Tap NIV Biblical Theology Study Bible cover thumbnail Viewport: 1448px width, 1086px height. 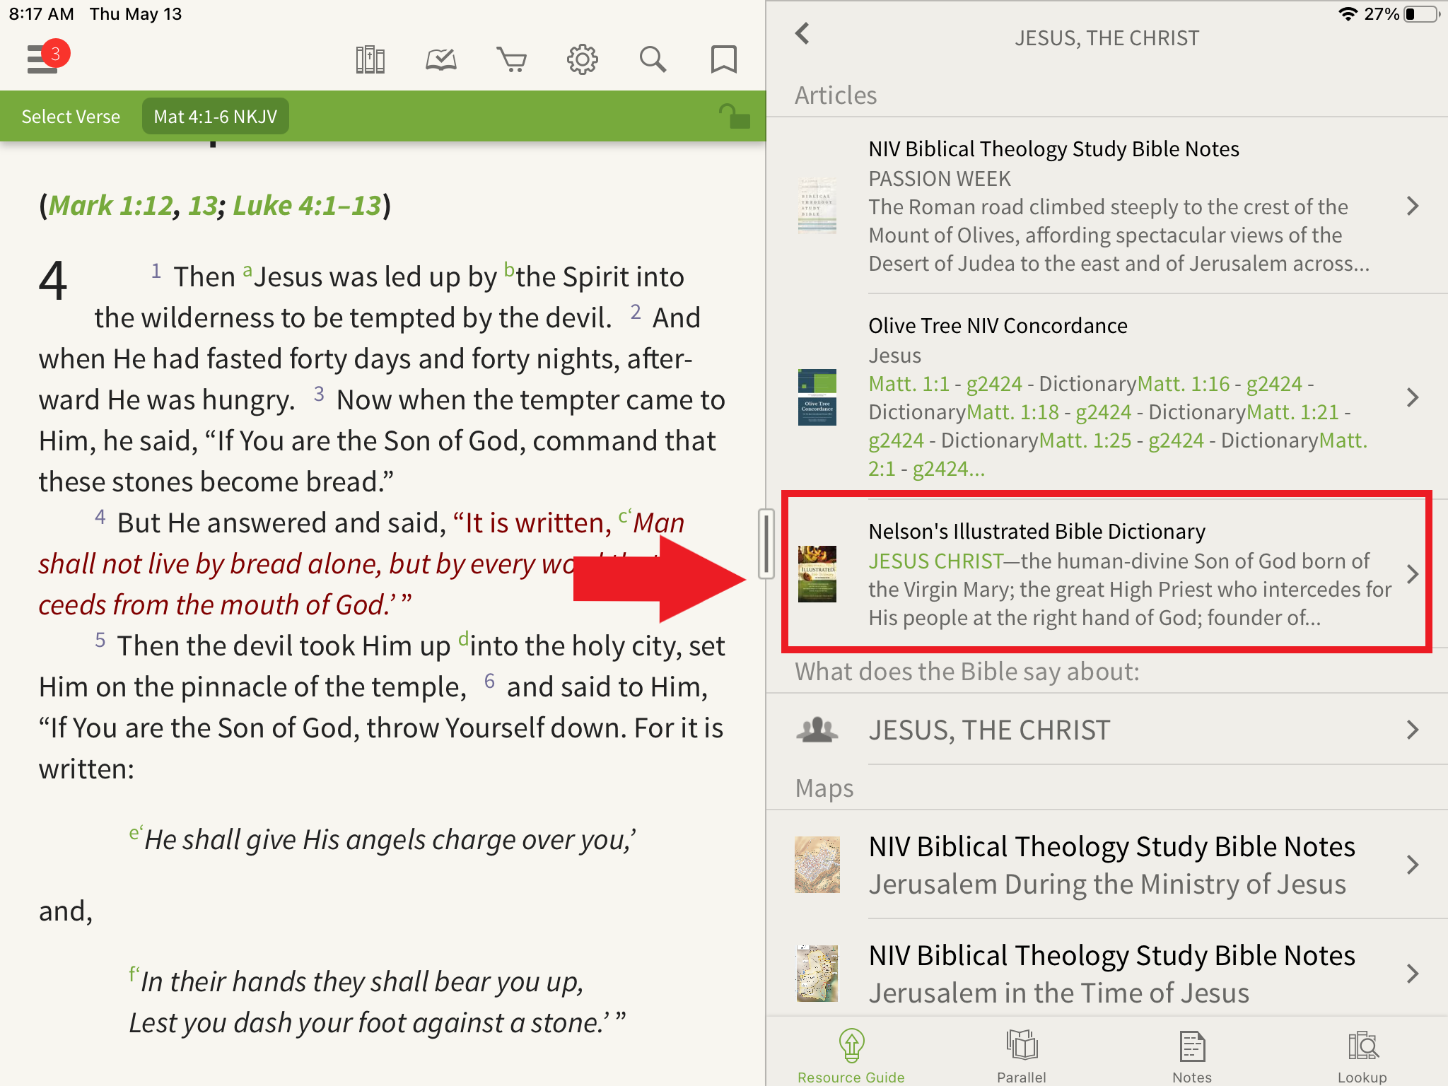817,206
